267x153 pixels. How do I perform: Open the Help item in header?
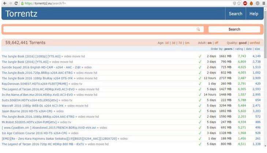[x=254, y=14]
